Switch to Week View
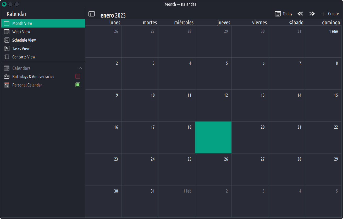The height and width of the screenshot is (219, 343). coord(21,32)
